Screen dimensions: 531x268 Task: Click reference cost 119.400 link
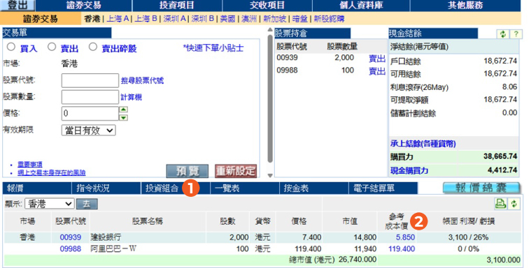402,249
